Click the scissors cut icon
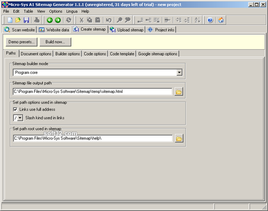Screen dimensions: 268x211 [82, 20]
